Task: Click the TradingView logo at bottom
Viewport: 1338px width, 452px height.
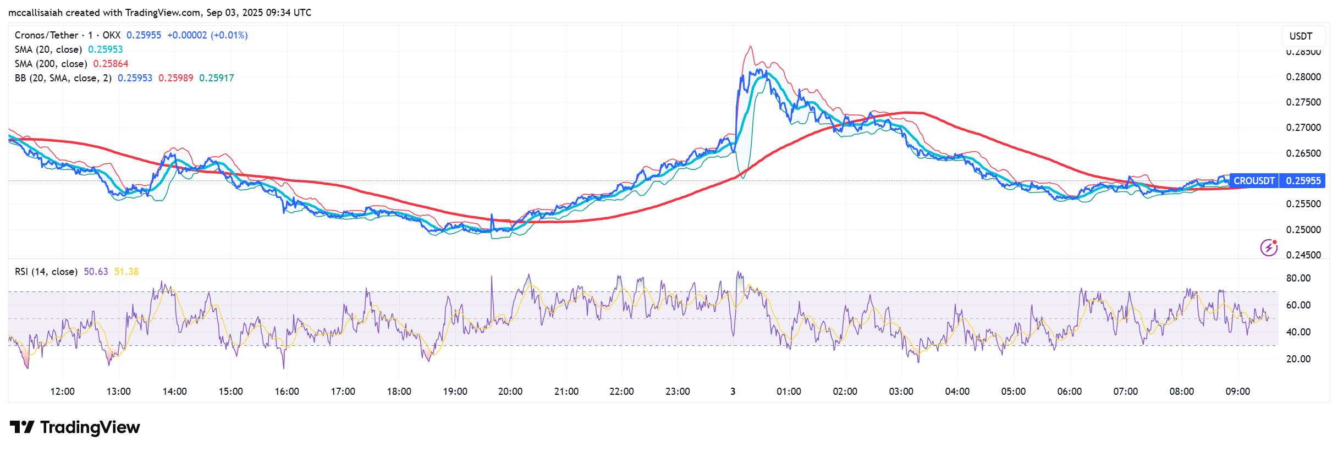Action: (75, 427)
